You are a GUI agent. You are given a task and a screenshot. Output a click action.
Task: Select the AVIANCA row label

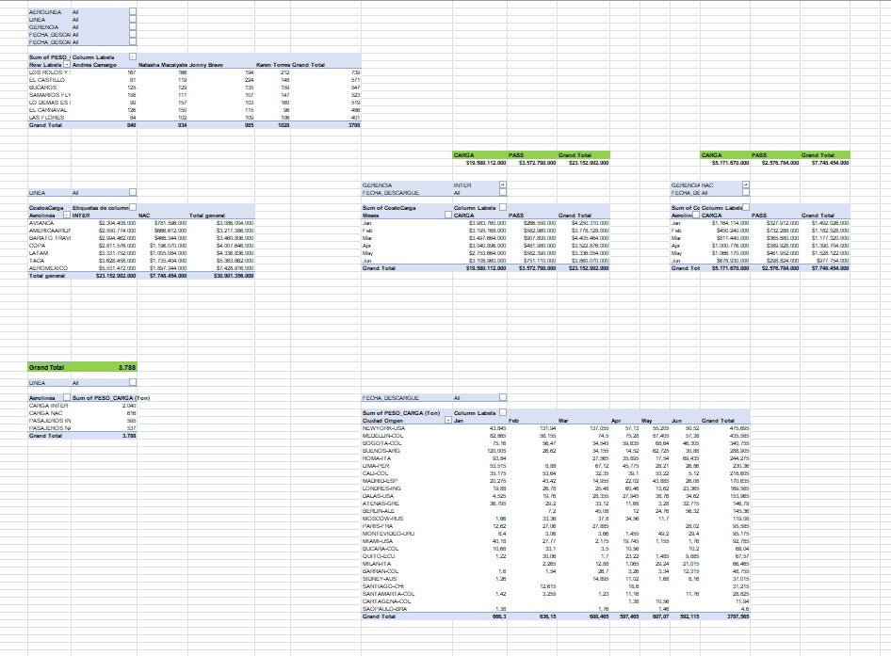coord(41,223)
